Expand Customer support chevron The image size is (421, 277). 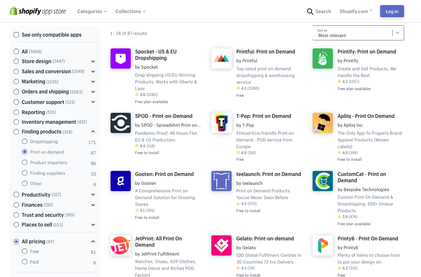point(93,102)
